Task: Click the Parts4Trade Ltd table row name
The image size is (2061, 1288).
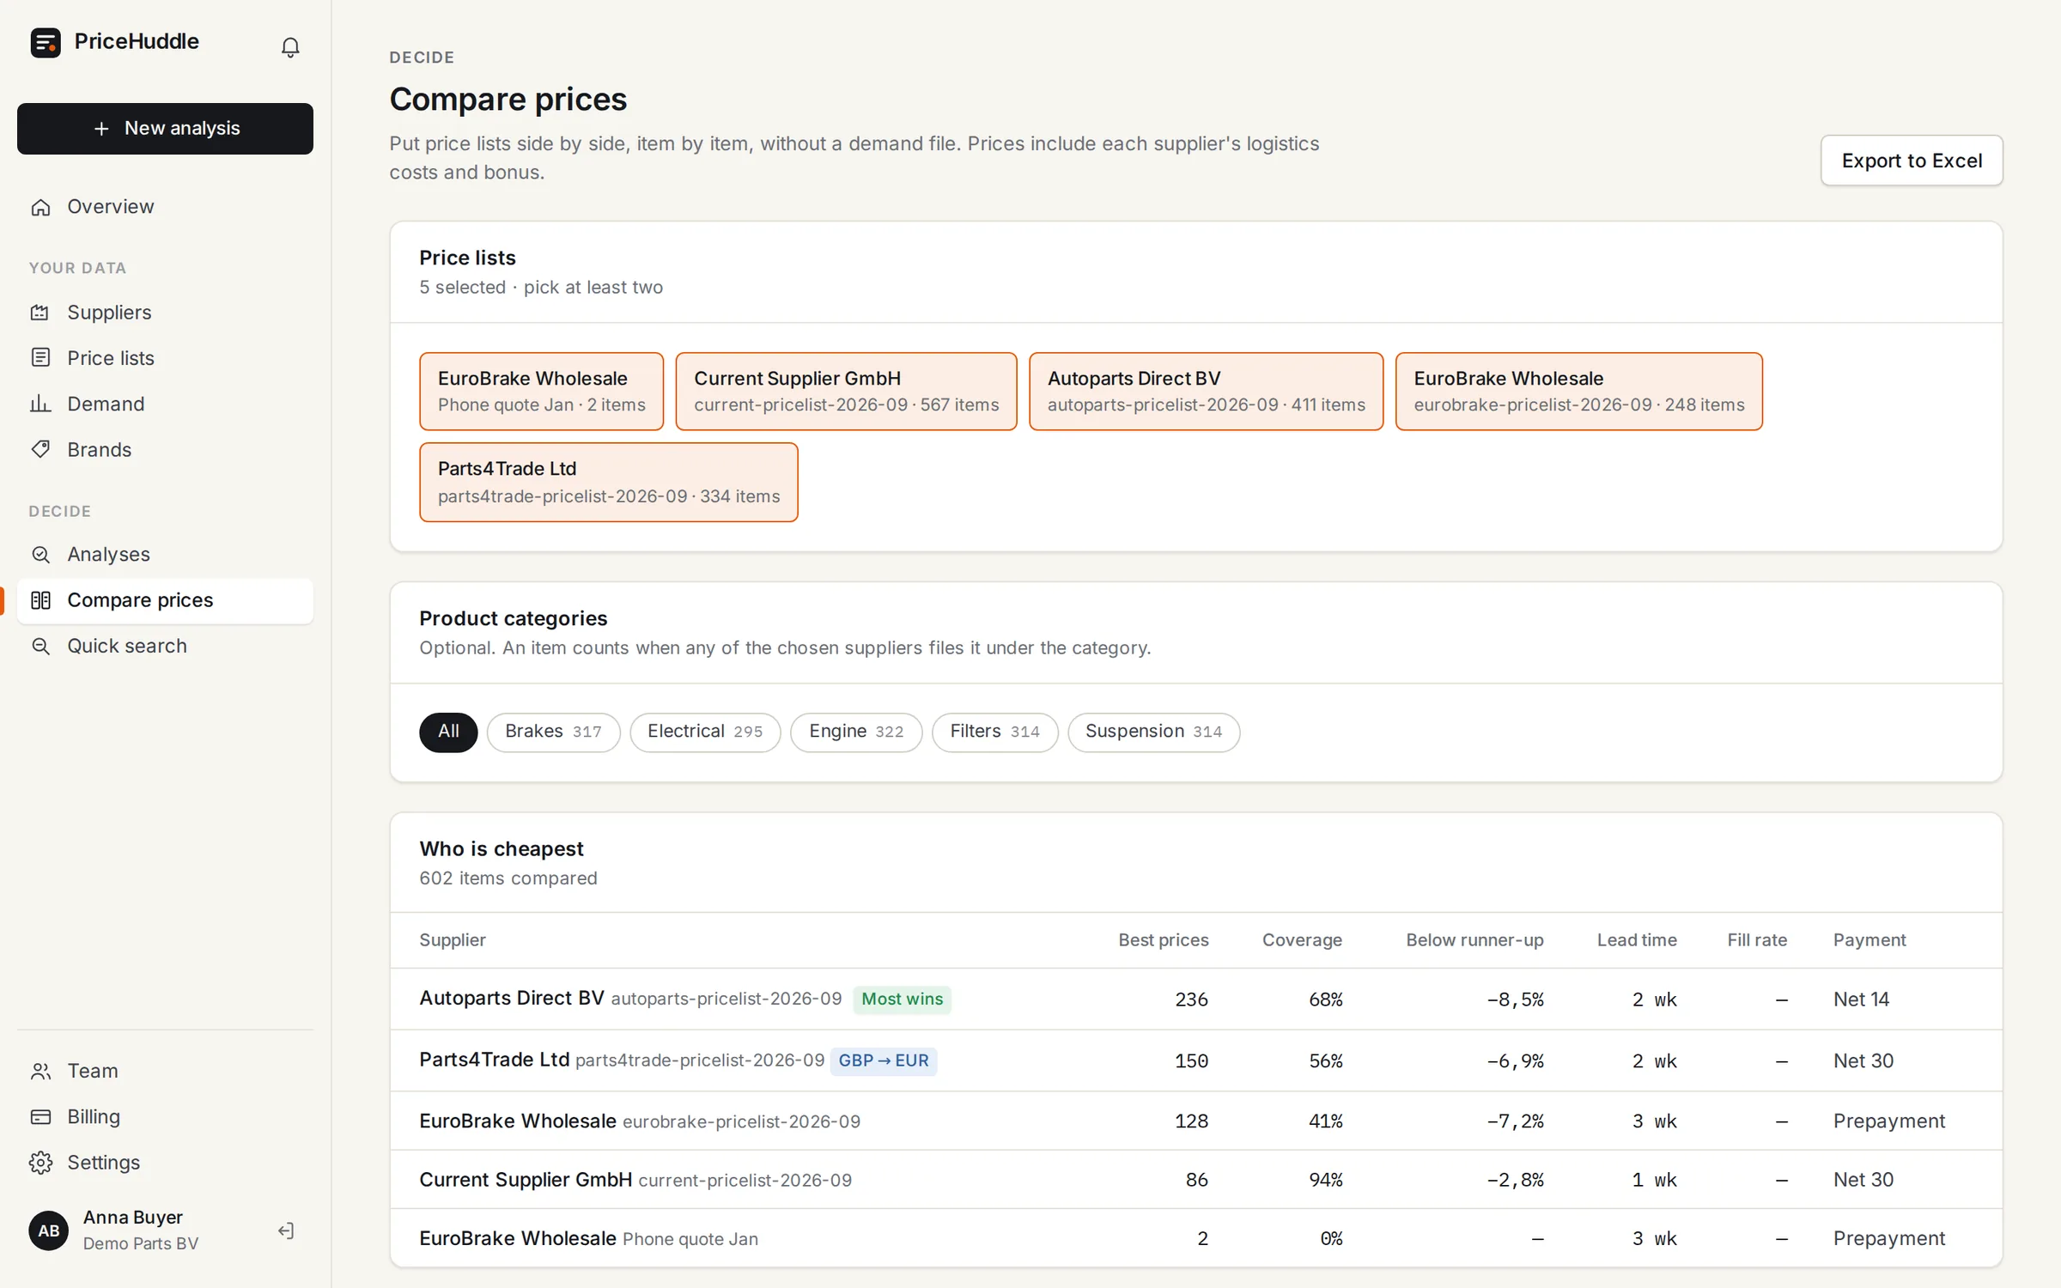Action: tap(494, 1060)
